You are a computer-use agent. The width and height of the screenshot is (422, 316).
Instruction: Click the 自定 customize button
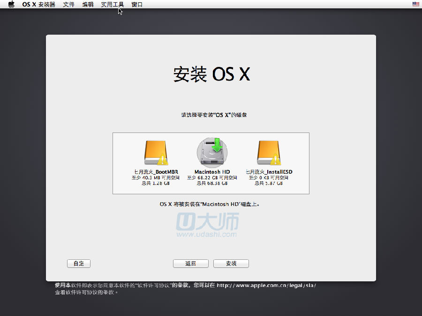click(x=79, y=264)
